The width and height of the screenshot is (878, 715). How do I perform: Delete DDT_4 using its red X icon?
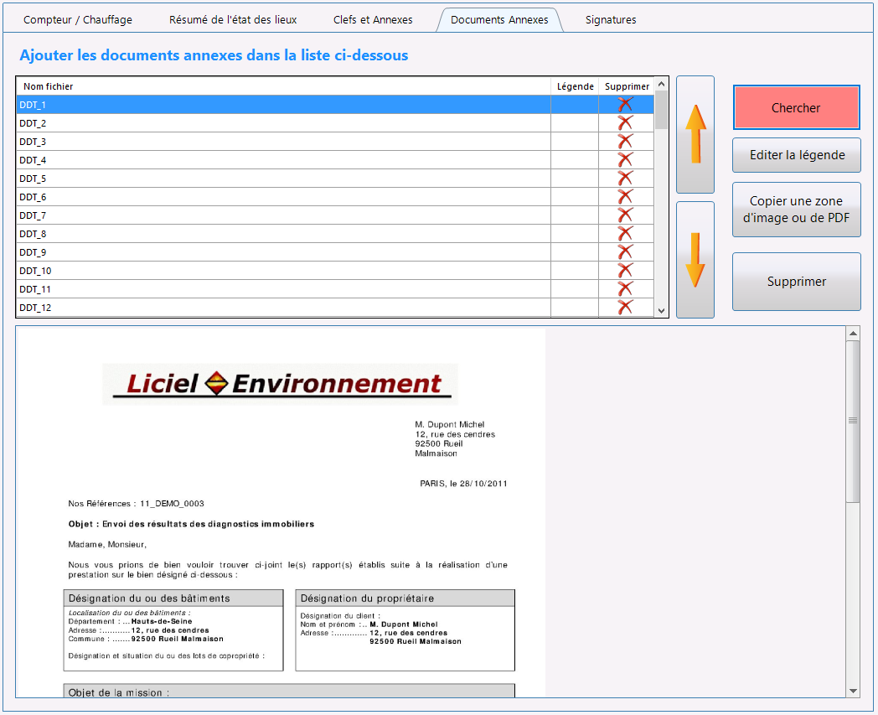tap(626, 160)
